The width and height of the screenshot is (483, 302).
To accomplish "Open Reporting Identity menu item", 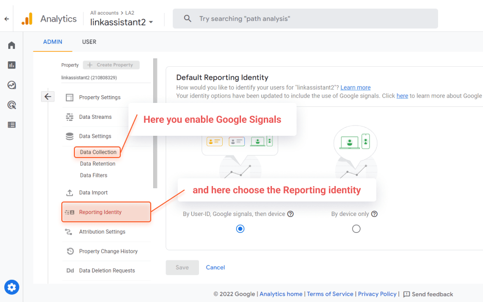I will click(106, 212).
